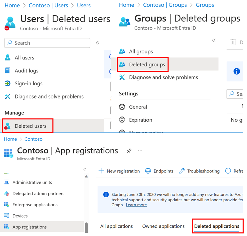This screenshot has height=236, width=247.
Task: Collapse the Users side menu
Action: (x=98, y=43)
